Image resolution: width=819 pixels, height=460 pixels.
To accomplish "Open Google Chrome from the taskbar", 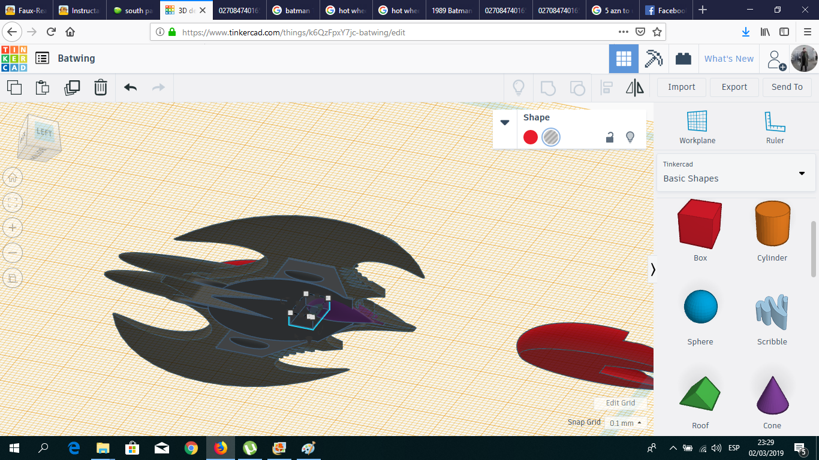I will click(x=191, y=448).
